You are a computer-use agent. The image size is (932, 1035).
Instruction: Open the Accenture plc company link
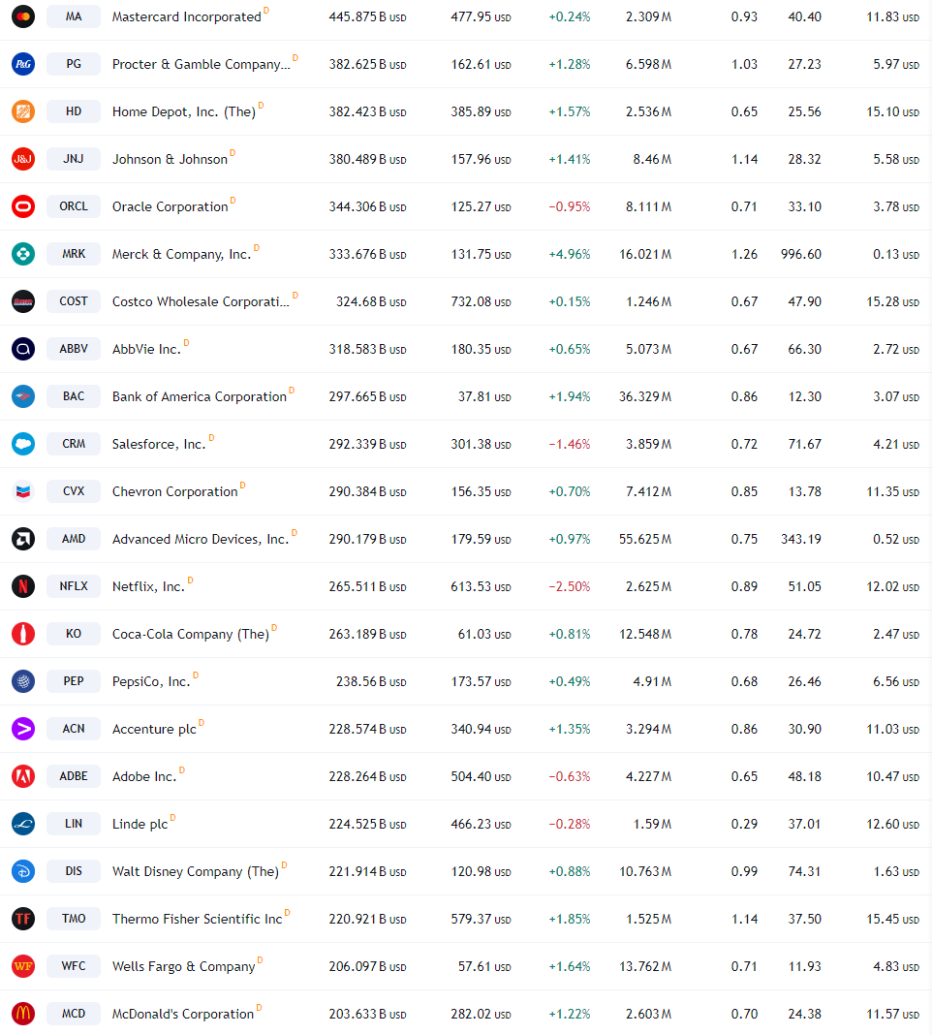point(154,730)
